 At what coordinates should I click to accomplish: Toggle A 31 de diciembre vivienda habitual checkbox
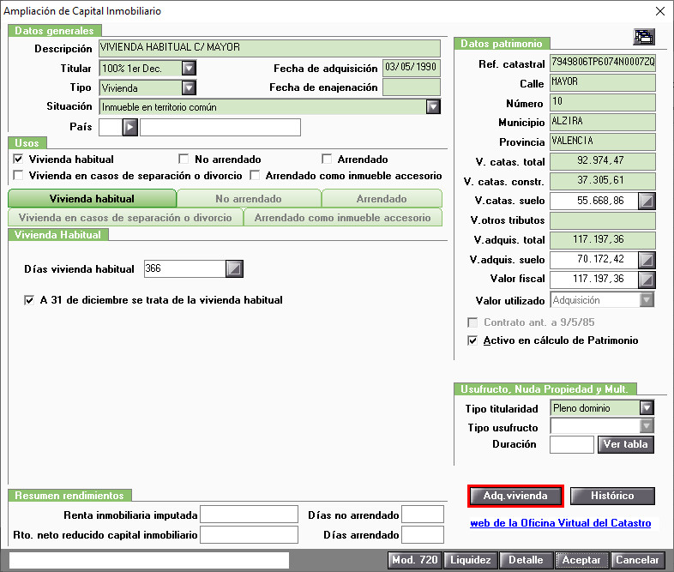[x=29, y=300]
